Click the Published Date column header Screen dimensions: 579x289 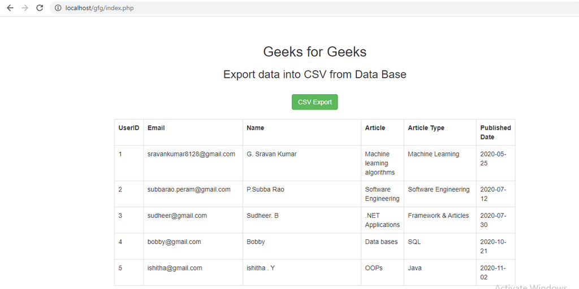[495, 132]
